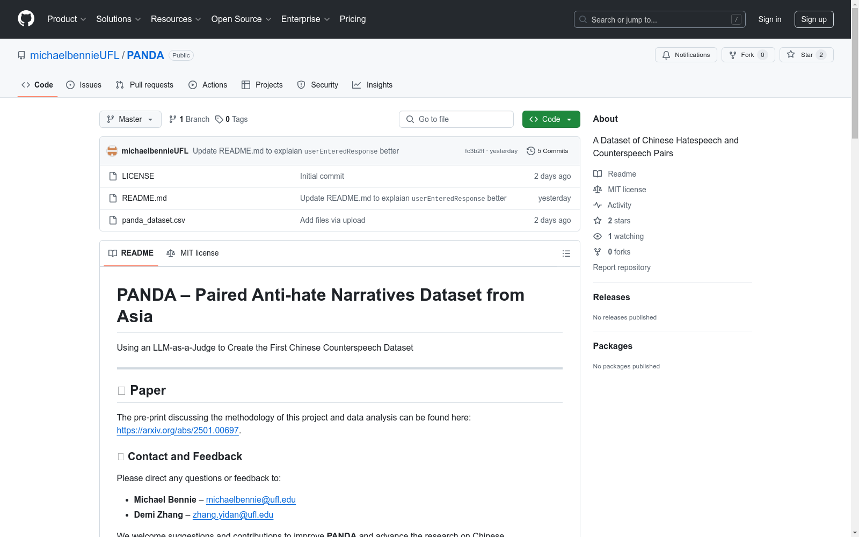Screen dimensions: 859x537
Task: Open the green Code dropdown
Action: [x=551, y=119]
